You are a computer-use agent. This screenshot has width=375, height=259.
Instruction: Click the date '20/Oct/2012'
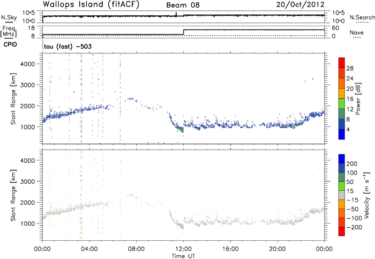click(x=300, y=5)
